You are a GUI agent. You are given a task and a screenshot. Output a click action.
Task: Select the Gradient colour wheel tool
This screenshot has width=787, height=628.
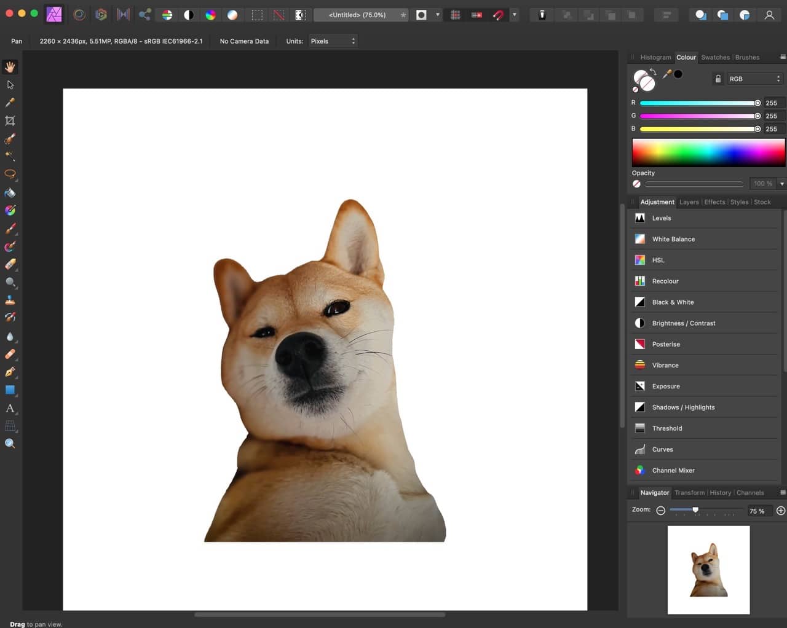10,210
